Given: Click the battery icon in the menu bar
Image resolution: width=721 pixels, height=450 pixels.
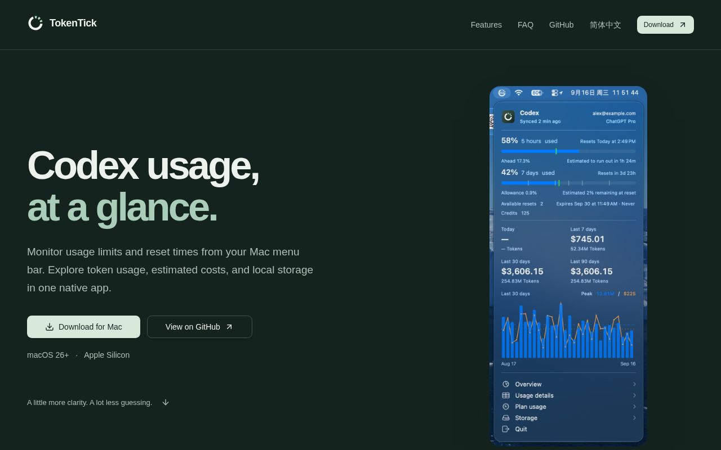Looking at the screenshot, I should point(537,93).
